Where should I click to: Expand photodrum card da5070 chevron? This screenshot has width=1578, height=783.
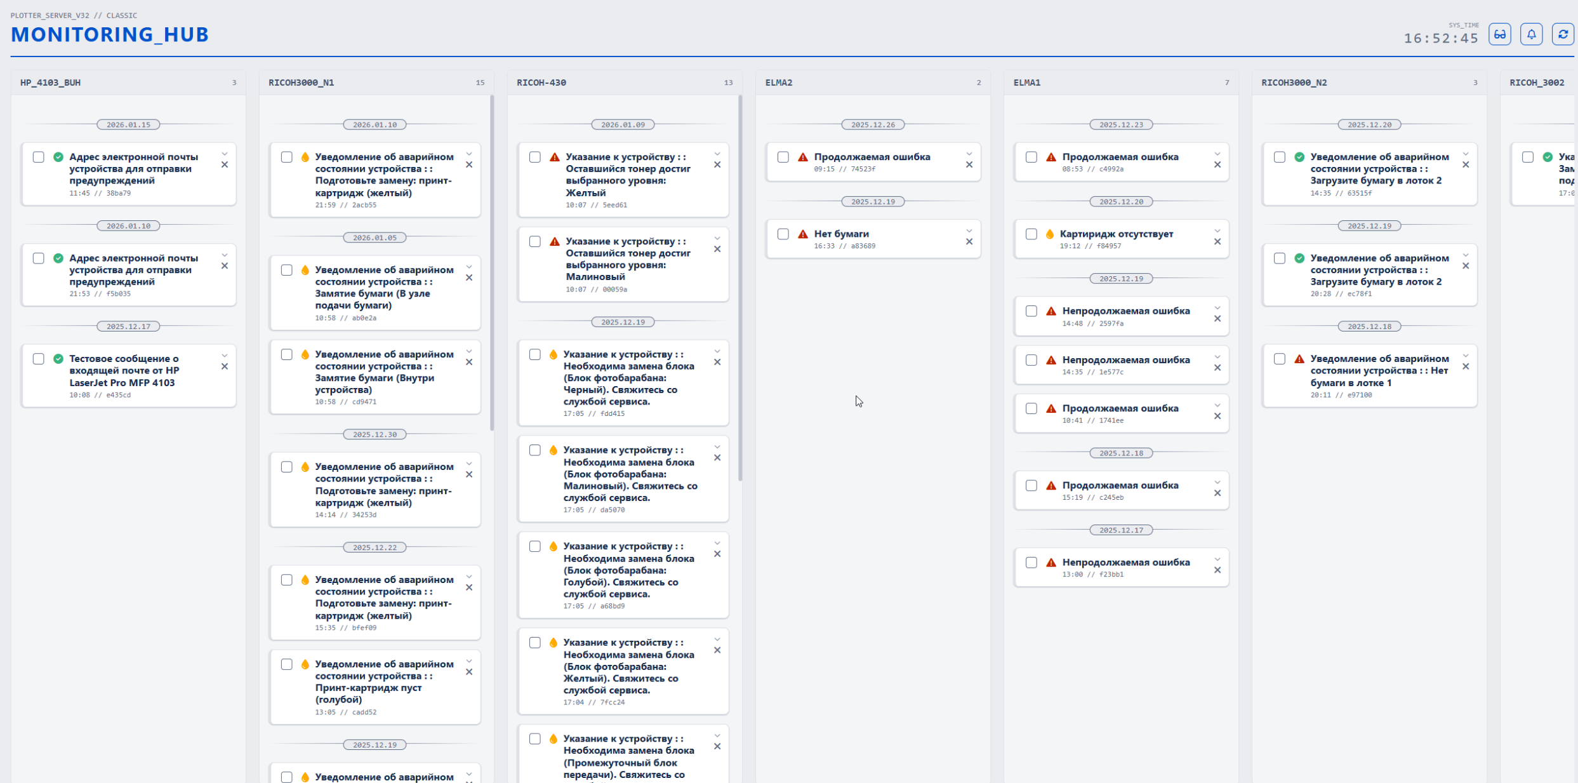click(x=717, y=447)
